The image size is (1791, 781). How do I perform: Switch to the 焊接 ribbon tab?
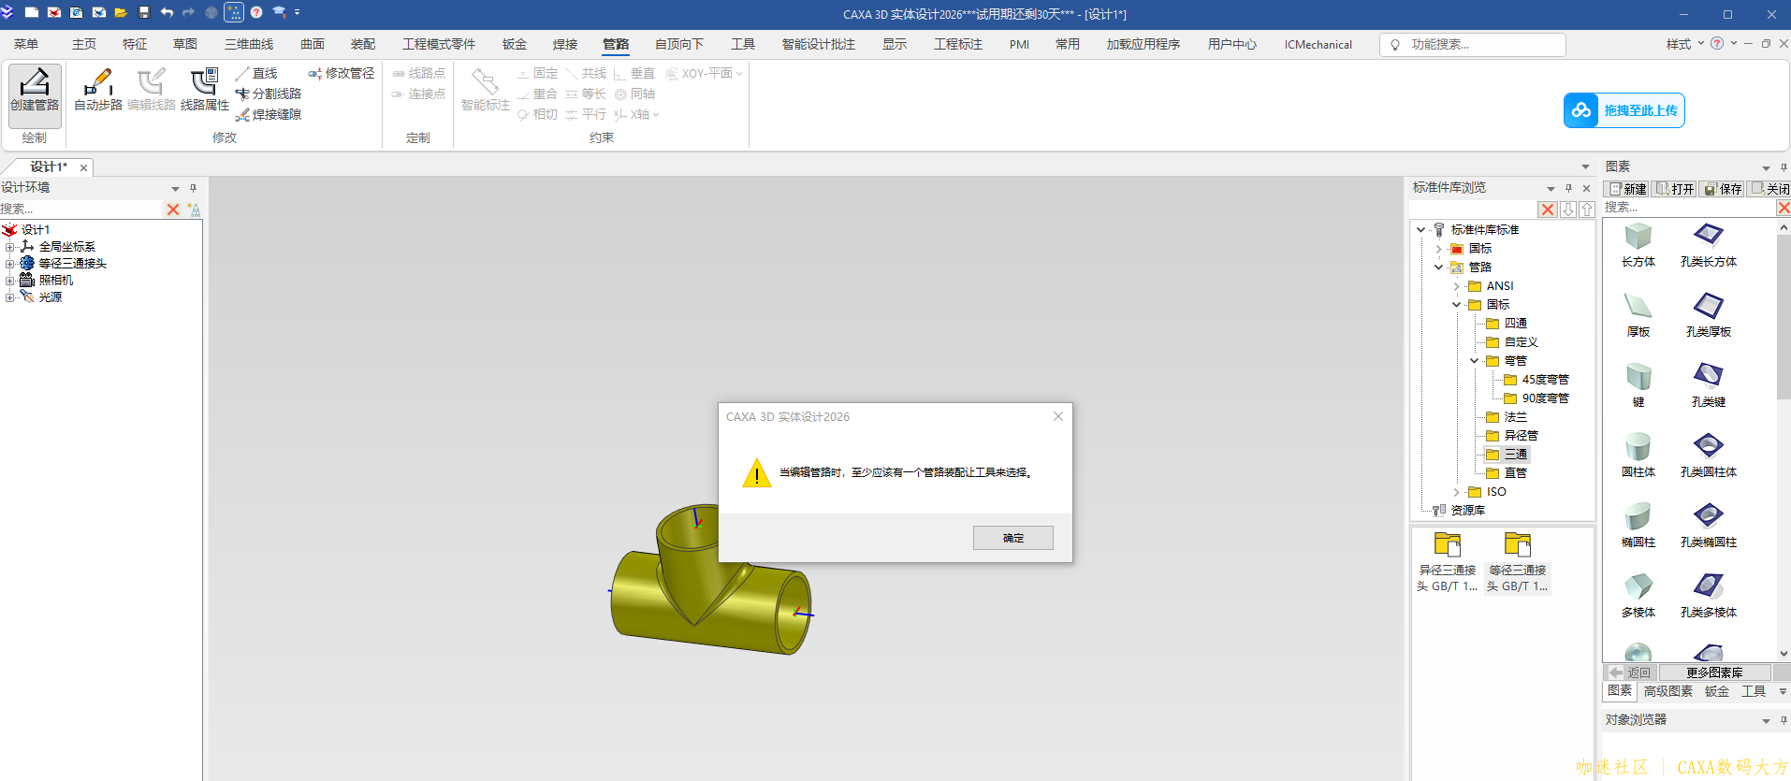[565, 44]
